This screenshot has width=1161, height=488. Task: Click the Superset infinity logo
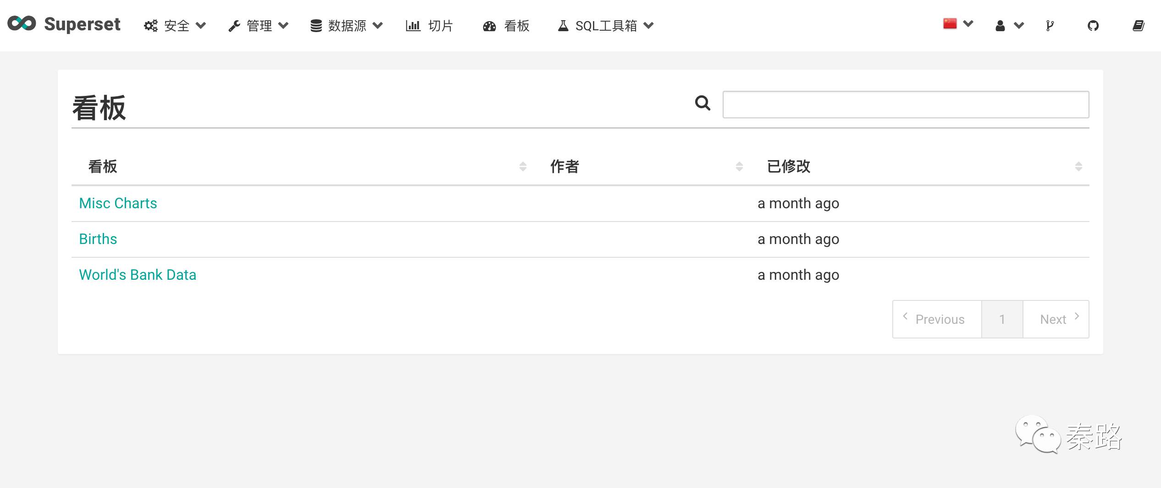point(22,24)
